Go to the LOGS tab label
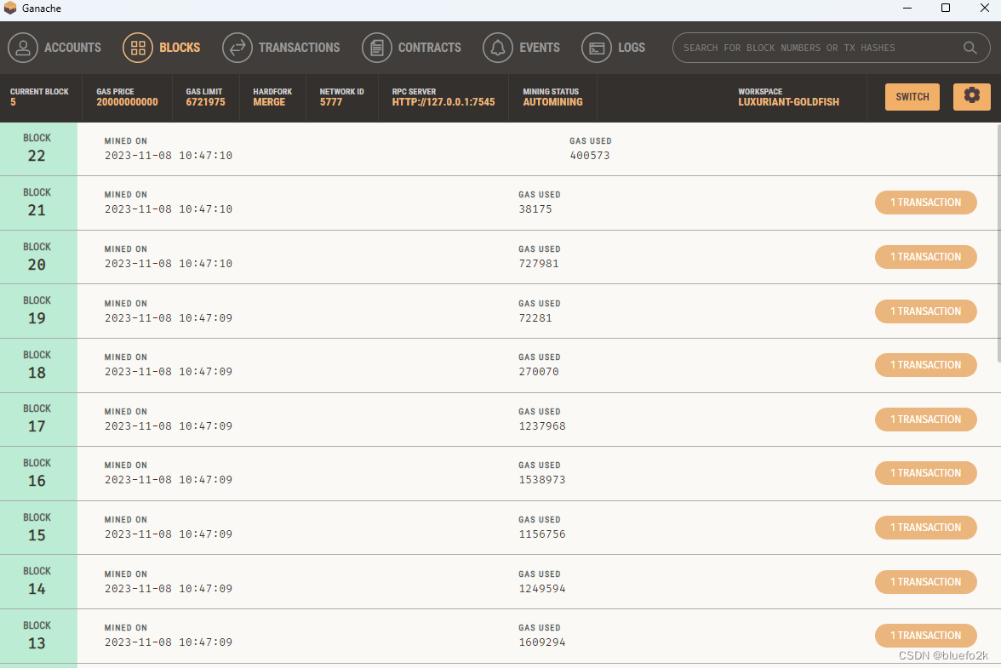 tap(632, 48)
